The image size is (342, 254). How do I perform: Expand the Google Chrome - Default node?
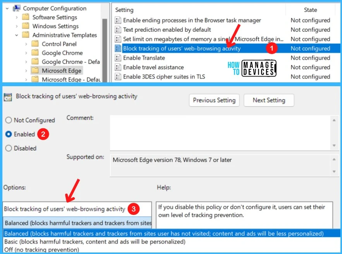[x=26, y=62]
